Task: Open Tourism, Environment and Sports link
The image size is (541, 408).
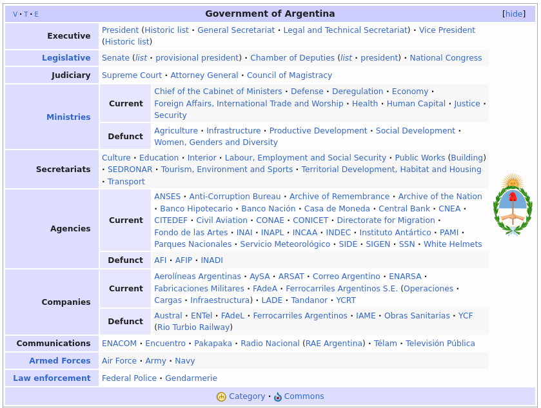Action: point(227,170)
